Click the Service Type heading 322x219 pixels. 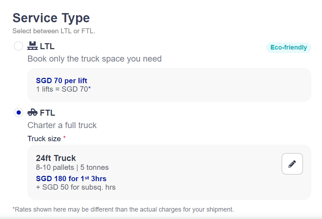51,18
